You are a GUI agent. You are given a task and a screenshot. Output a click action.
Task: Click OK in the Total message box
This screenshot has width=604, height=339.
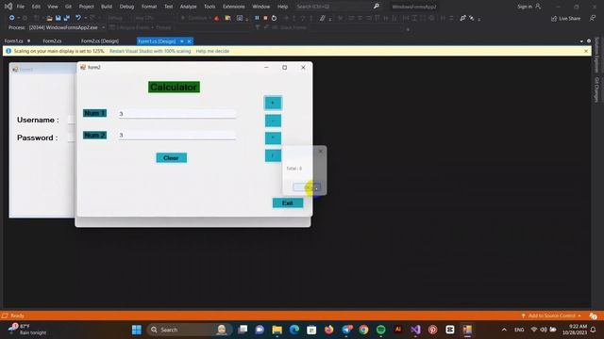point(307,187)
